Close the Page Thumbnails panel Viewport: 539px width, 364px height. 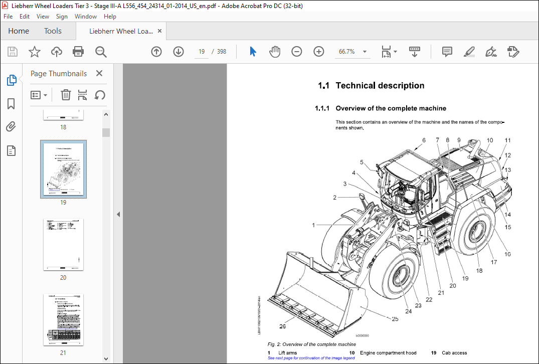click(x=99, y=73)
